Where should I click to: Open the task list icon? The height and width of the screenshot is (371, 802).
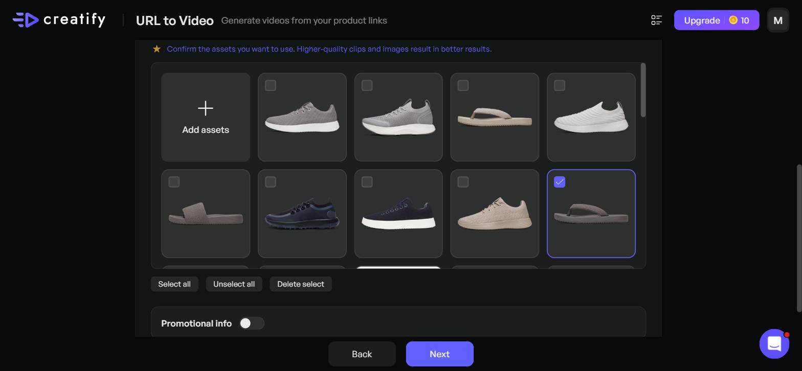click(x=657, y=20)
